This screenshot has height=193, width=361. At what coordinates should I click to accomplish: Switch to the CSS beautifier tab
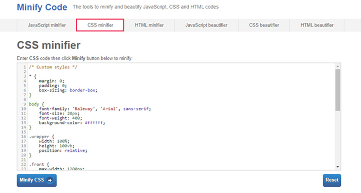(264, 25)
